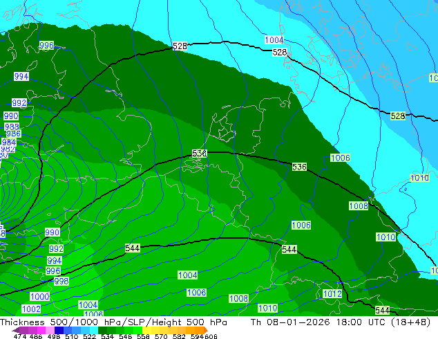Click the purple arrow ending the color scale
Image resolution: width=438 pixels, height=339 pixels.
15,330
